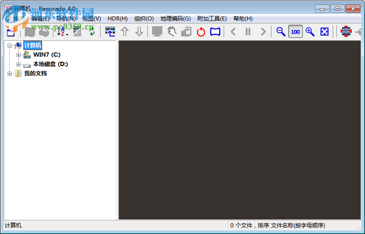The width and height of the screenshot is (365, 234).
Task: Click the red rotate icon
Action: [x=201, y=32]
